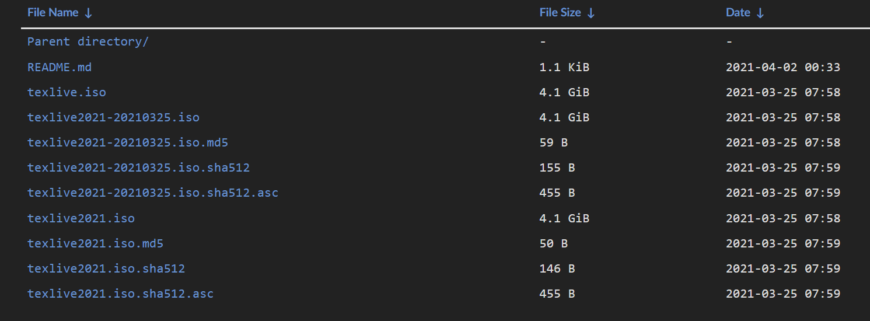The height and width of the screenshot is (321, 870).
Task: Open texlive2021.iso.sha512.asc signature file
Action: pos(120,294)
